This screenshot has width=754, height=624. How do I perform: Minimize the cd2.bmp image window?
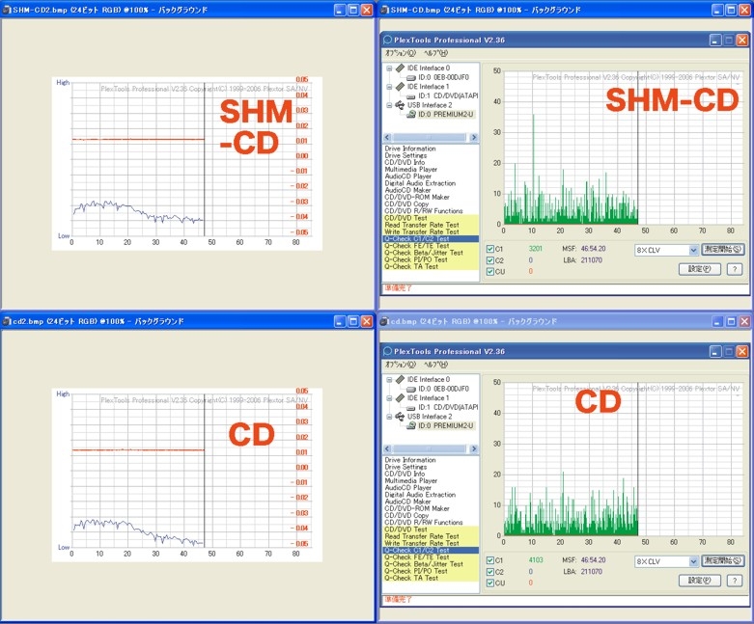pyautogui.click(x=340, y=321)
